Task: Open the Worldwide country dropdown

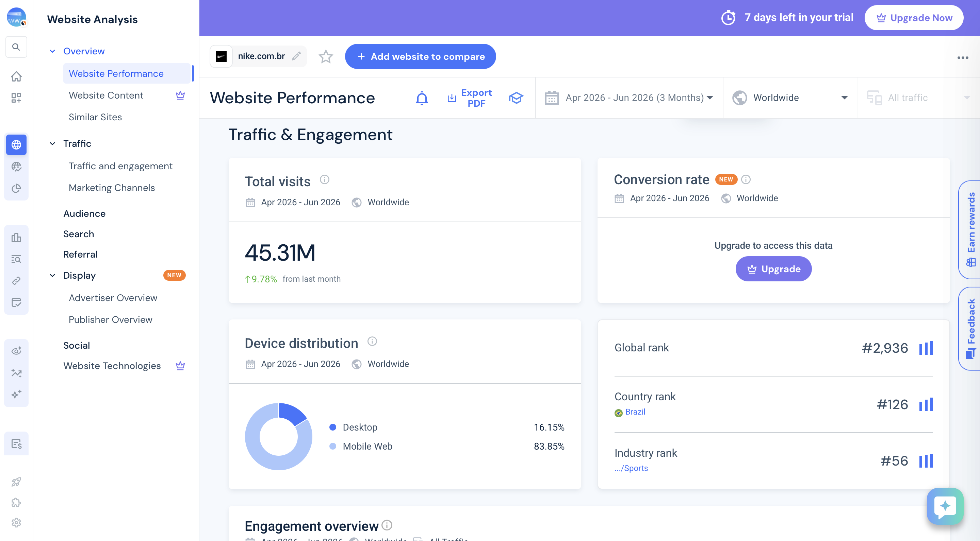Action: (790, 98)
